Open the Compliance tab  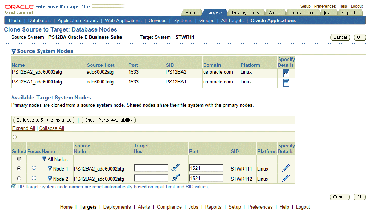point(302,12)
